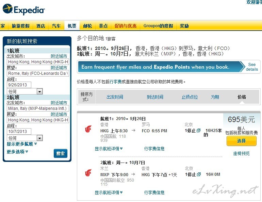Click the Expedia logo
The height and width of the screenshot is (202, 262).
pos(24,9)
